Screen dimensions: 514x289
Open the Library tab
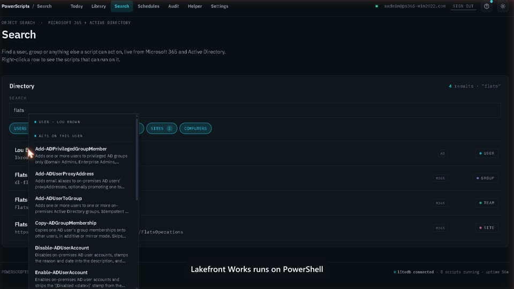point(99,6)
